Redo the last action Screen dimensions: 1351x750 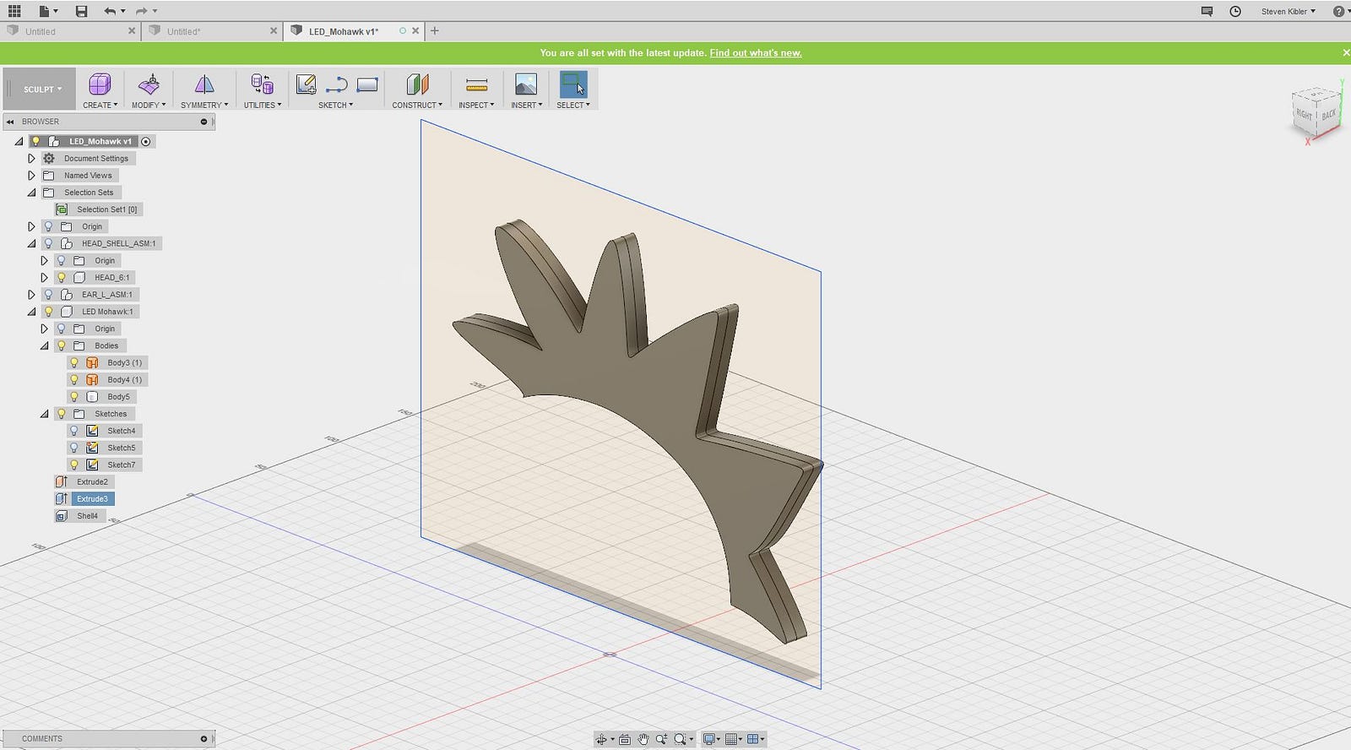pyautogui.click(x=141, y=11)
